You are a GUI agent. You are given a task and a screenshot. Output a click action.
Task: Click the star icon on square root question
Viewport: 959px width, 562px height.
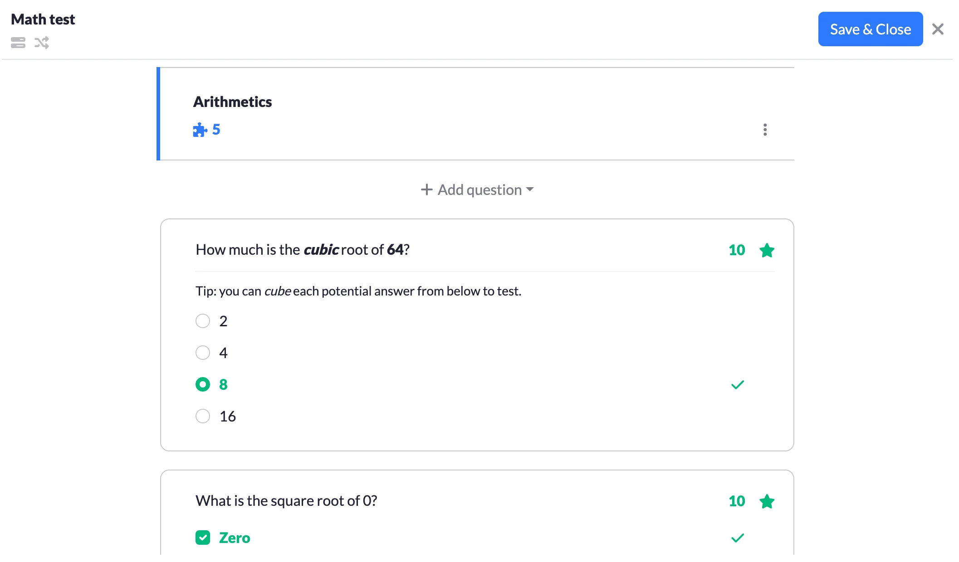tap(767, 501)
